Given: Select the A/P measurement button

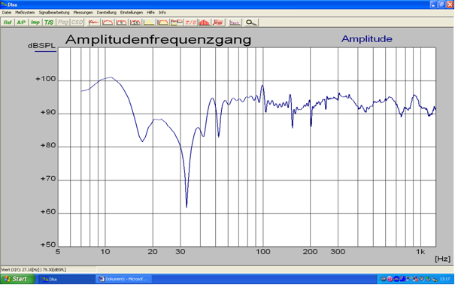Looking at the screenshot, I should tap(21, 23).
